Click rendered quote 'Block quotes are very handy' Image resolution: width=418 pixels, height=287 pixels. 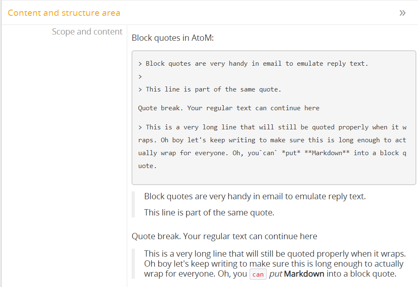(255, 196)
